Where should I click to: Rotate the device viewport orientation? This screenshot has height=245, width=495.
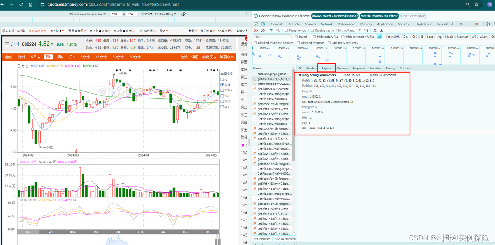point(184,14)
